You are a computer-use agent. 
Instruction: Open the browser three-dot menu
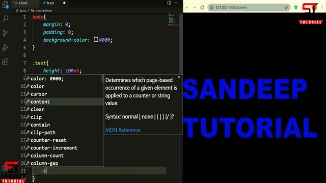(x=322, y=8)
